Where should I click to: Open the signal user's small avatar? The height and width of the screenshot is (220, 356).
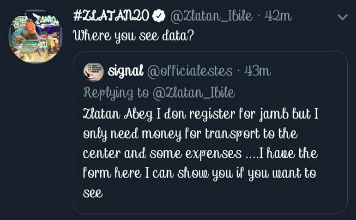[x=94, y=72]
